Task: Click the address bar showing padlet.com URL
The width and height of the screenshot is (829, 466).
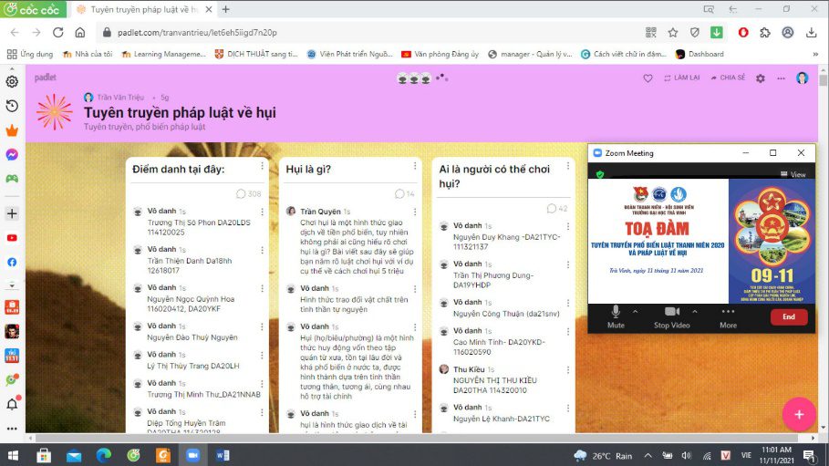Action: tap(365, 32)
